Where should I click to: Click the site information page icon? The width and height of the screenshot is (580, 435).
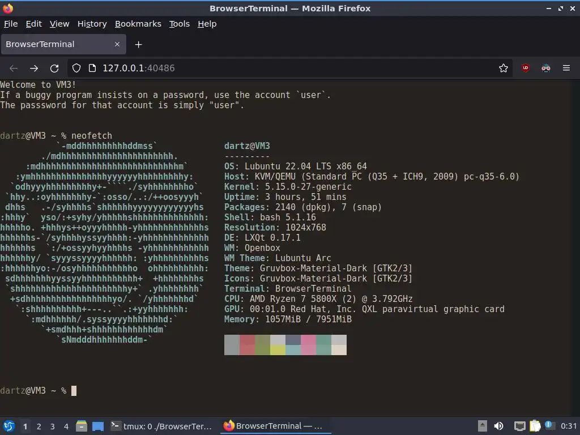pyautogui.click(x=92, y=68)
